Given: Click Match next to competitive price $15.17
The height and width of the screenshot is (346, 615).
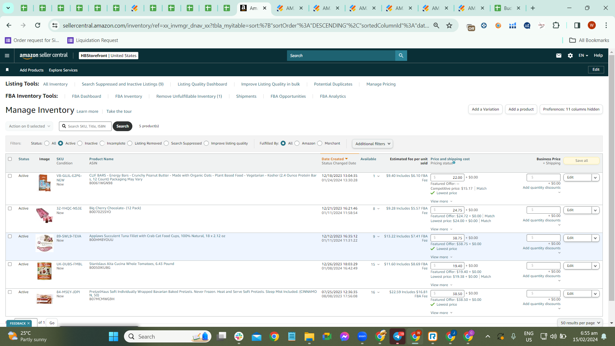Looking at the screenshot, I should 481,188.
